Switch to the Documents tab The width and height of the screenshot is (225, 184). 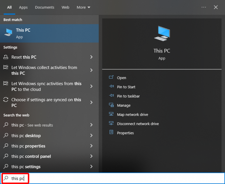pos(45,7)
